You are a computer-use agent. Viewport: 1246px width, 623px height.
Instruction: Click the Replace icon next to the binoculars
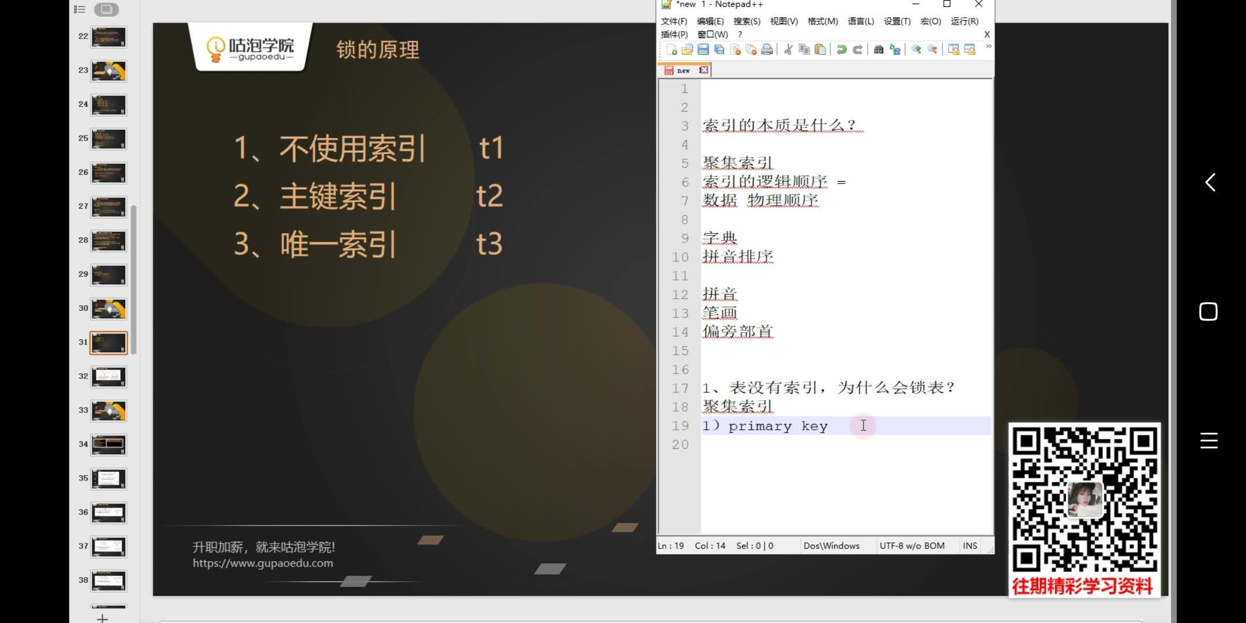pos(895,50)
